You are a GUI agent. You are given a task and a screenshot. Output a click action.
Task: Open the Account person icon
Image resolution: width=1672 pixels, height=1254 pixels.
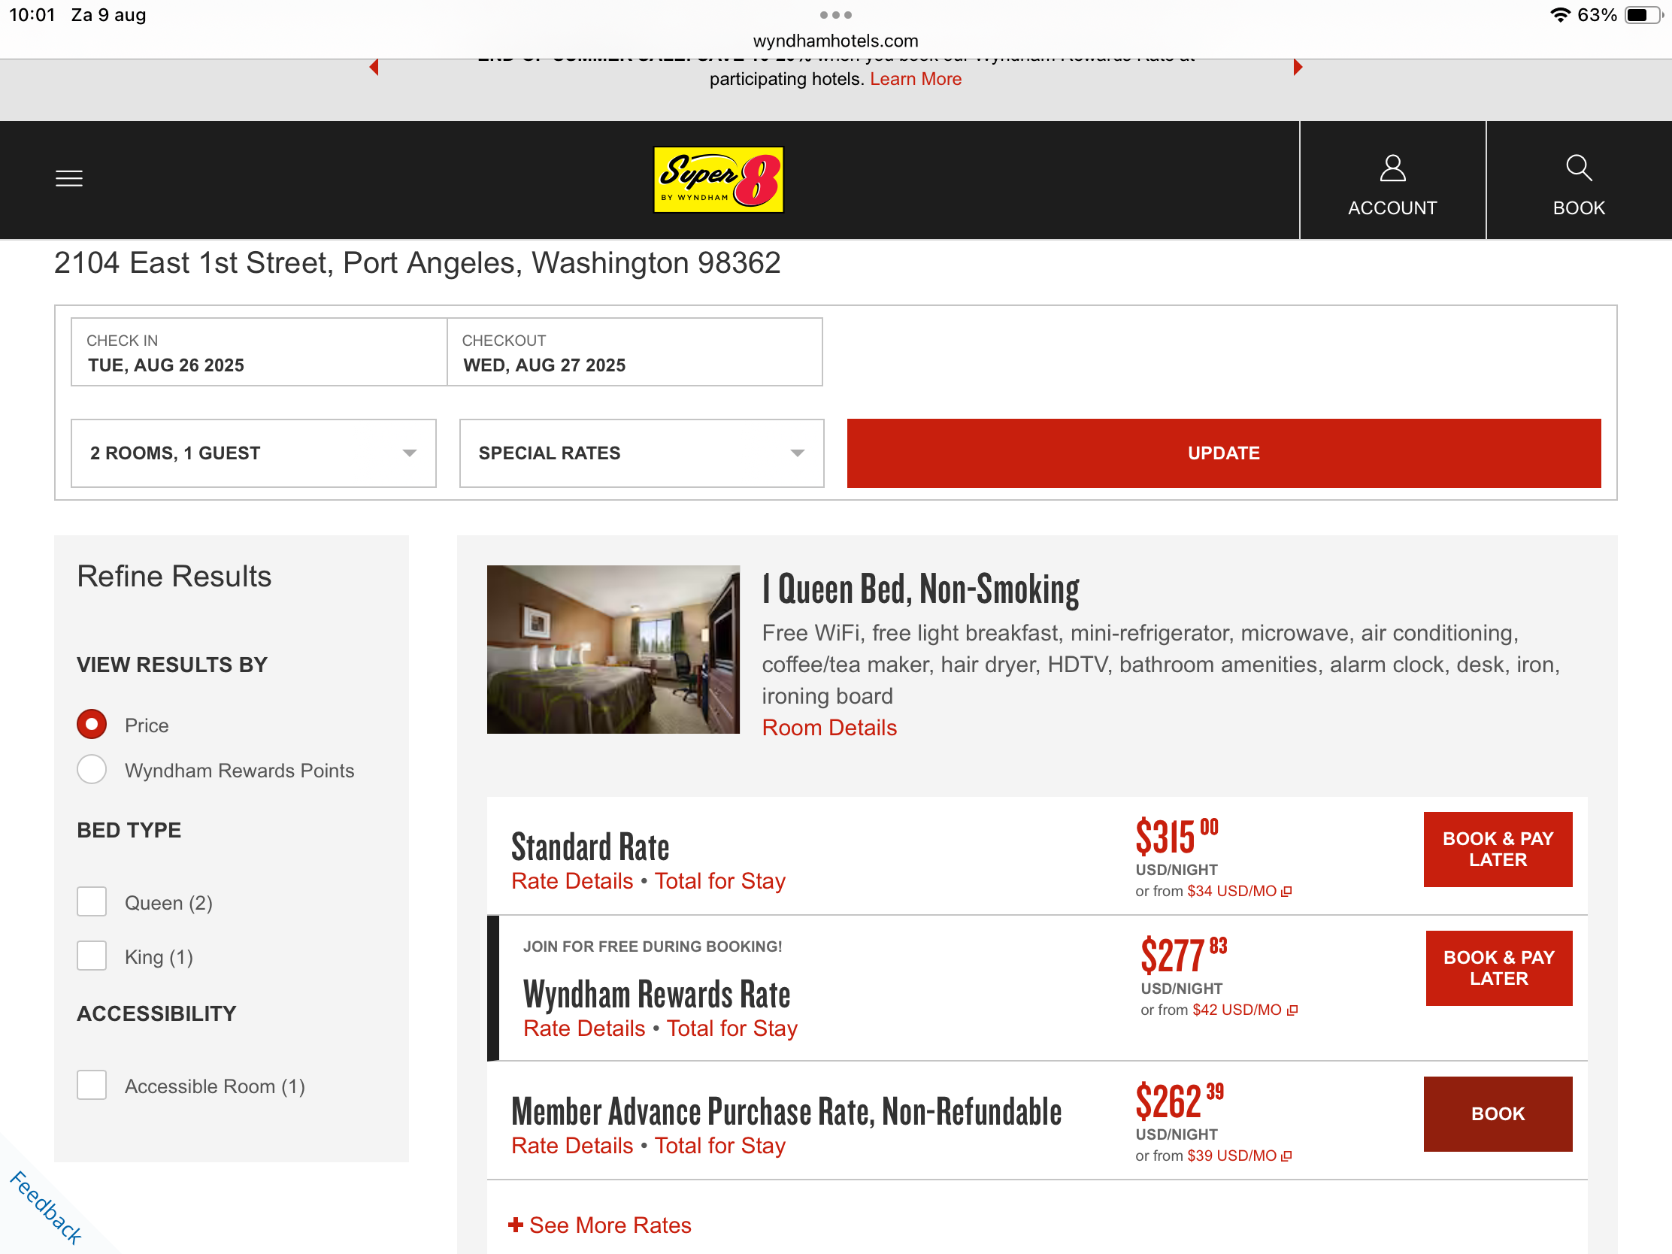tap(1392, 169)
